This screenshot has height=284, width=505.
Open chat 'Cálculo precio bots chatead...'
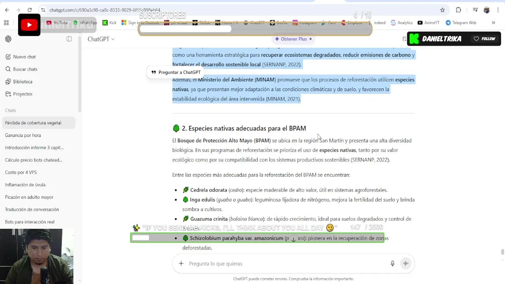[x=39, y=160]
